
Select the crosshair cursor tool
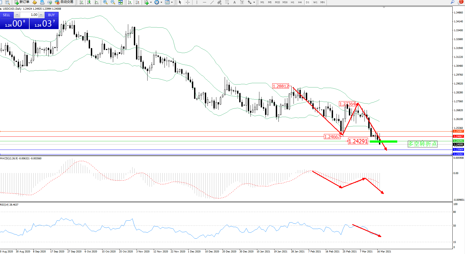pyautogui.click(x=188, y=2)
